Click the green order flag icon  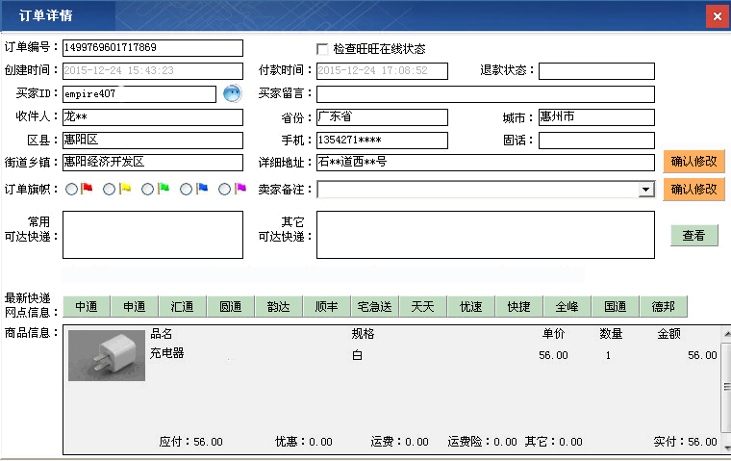pyautogui.click(x=164, y=190)
